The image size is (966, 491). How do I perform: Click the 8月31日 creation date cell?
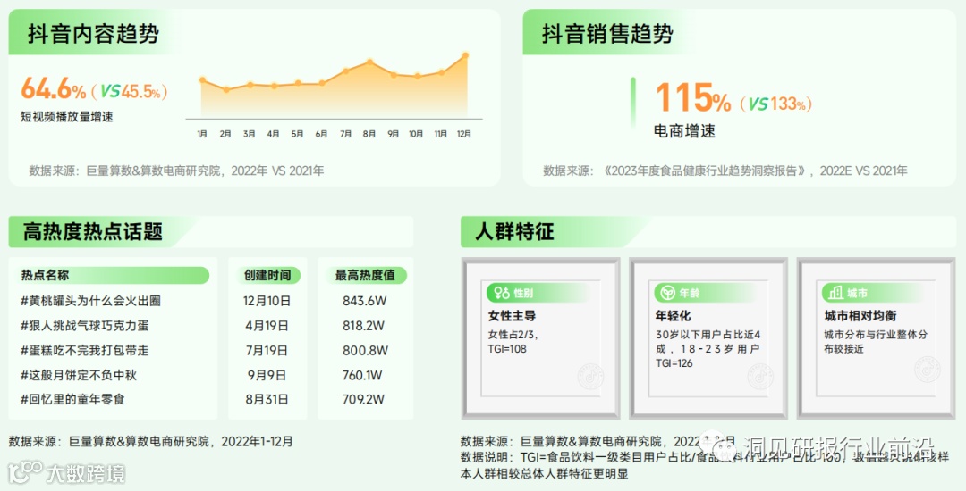coord(267,399)
